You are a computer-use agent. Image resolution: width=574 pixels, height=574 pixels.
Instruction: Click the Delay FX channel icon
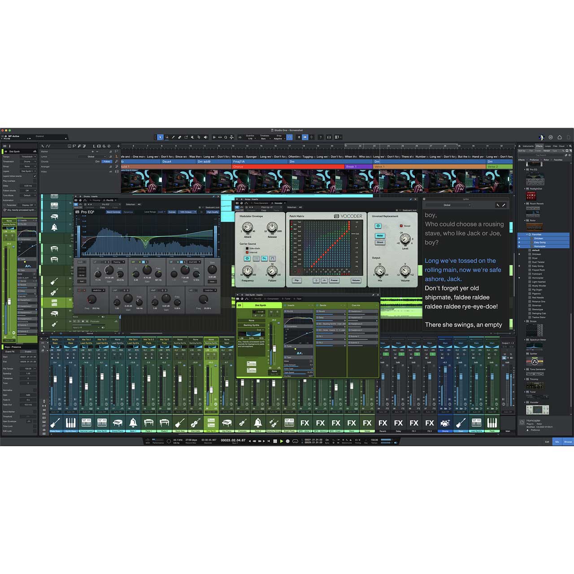(398, 422)
